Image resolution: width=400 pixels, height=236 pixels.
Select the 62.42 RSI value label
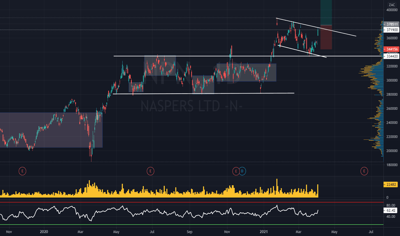coord(391,211)
